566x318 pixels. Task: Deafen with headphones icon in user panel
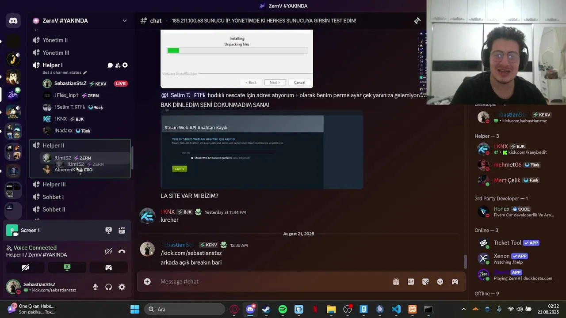pos(109,287)
